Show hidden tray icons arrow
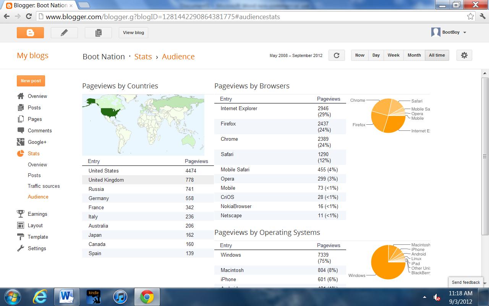The width and height of the screenshot is (489, 306). click(425, 297)
